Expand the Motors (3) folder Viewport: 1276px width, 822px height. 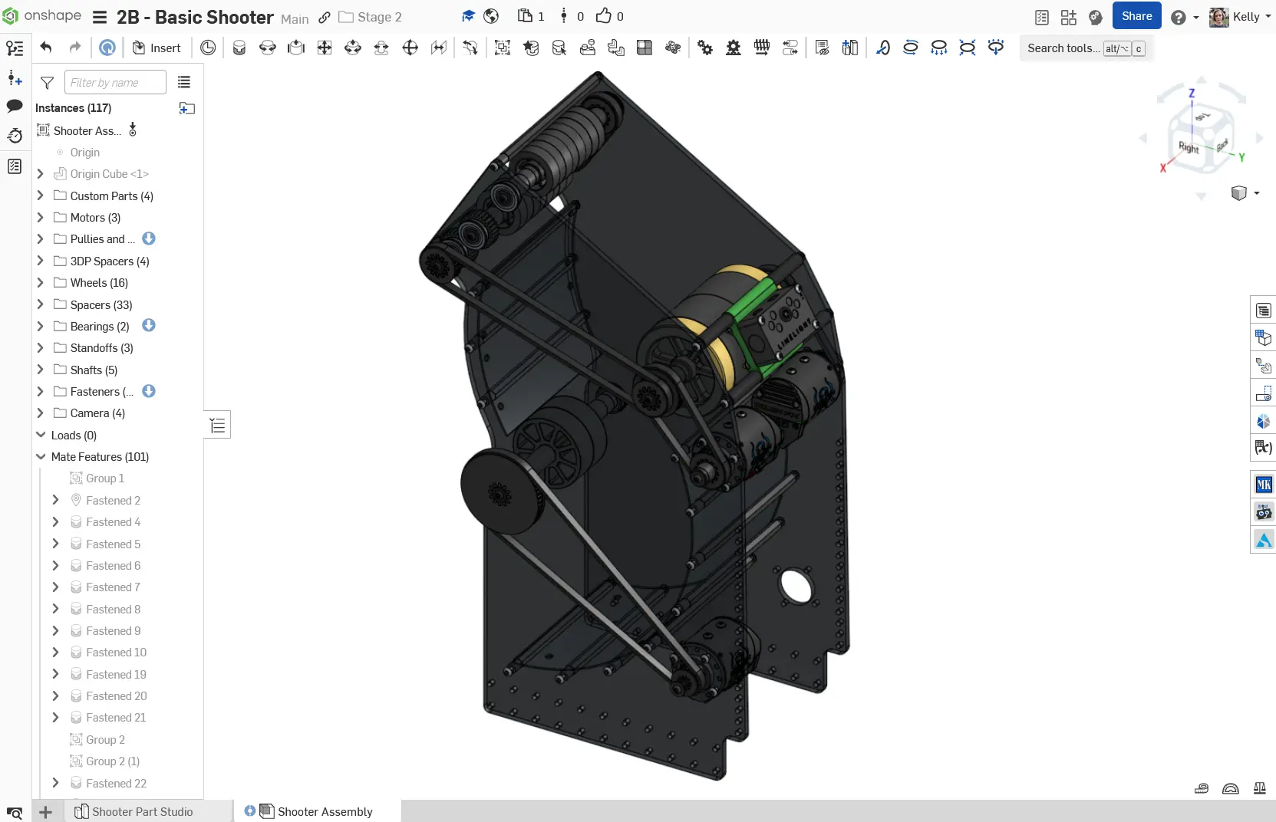(41, 218)
